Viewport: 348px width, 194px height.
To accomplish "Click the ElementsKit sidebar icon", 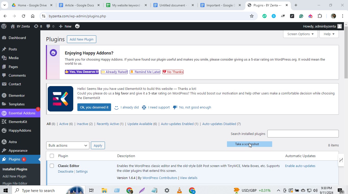I will (x=4, y=122).
